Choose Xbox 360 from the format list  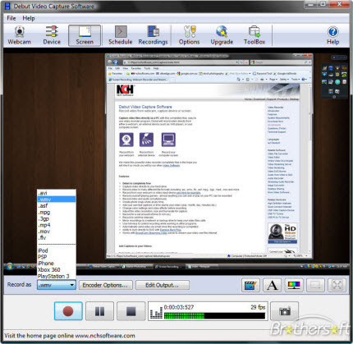[x=57, y=269]
